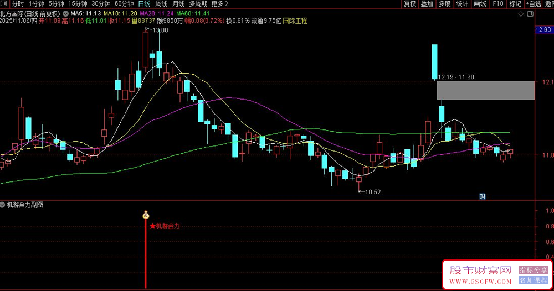Click the 复权 adjustment button
This screenshot has height=291, width=554.
click(x=410, y=3)
